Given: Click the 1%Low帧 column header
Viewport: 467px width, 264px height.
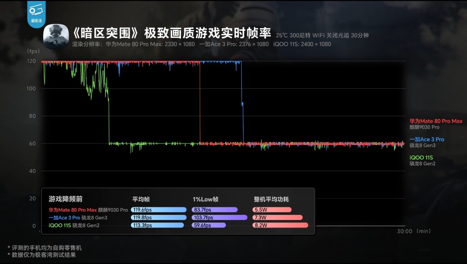Looking at the screenshot, I should pos(206,199).
